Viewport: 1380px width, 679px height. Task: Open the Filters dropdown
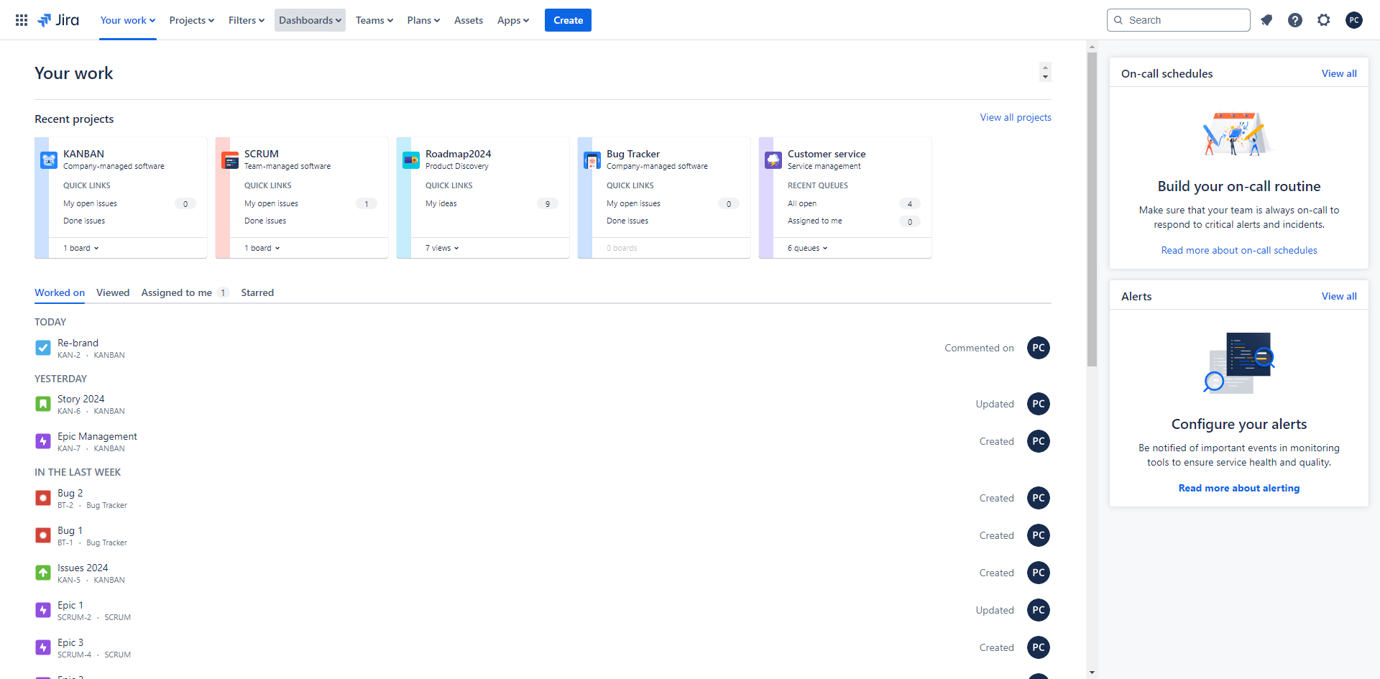point(247,20)
